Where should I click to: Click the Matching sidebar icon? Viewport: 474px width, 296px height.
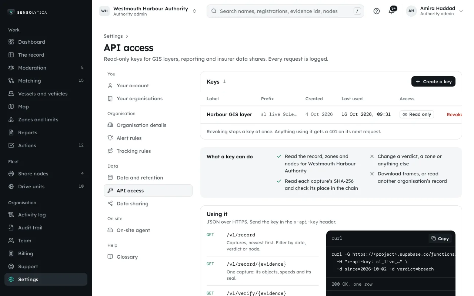11,81
